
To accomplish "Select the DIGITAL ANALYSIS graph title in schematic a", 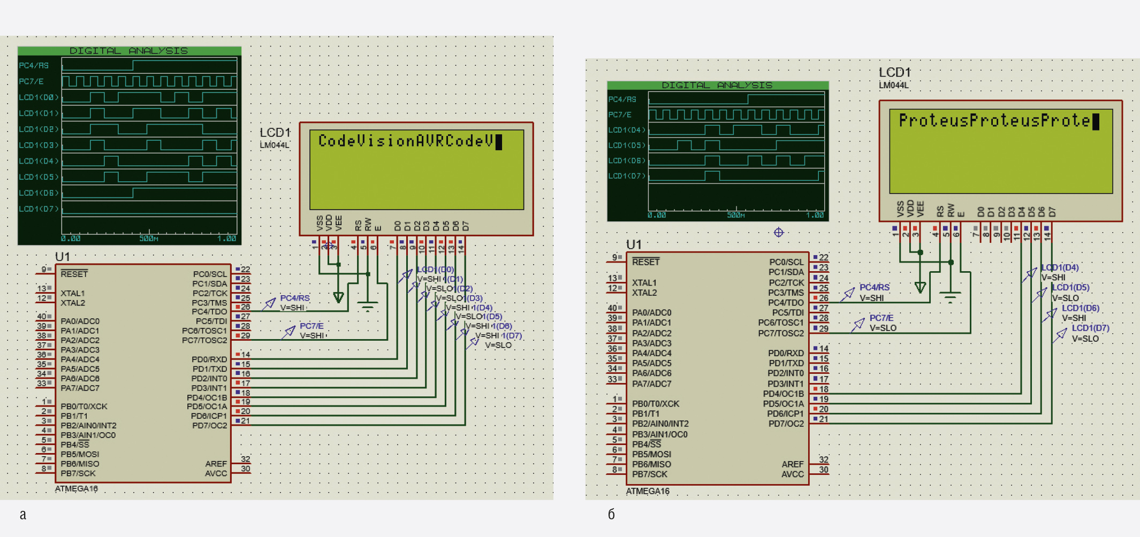I will 129,51.
